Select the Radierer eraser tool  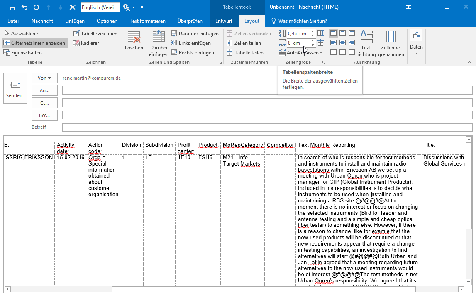(86, 43)
